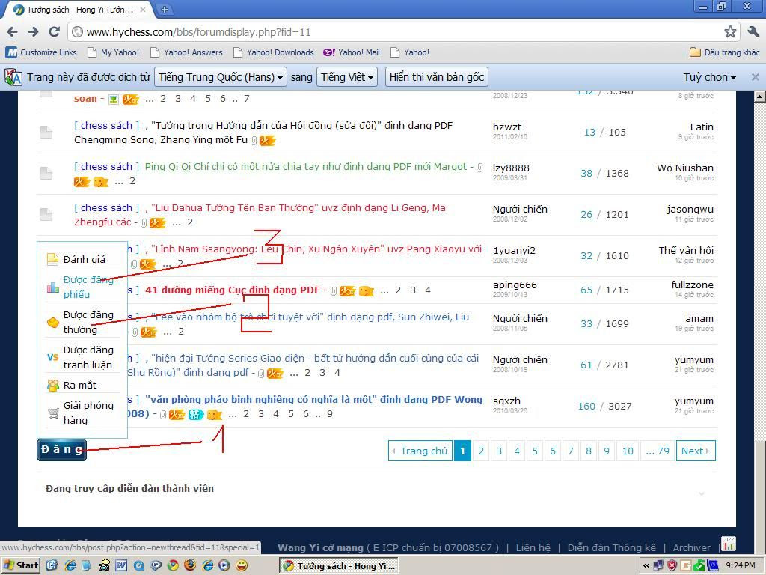Open the văn phòng pháo binh nghiêng thread
The width and height of the screenshot is (766, 575).
click(313, 400)
